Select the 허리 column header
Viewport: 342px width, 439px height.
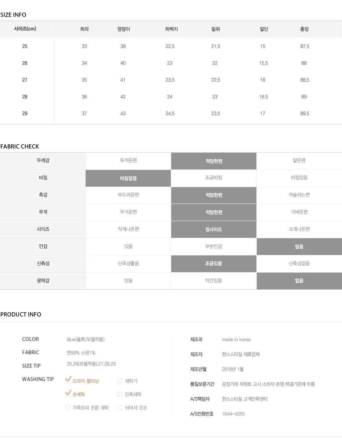pyautogui.click(x=84, y=29)
